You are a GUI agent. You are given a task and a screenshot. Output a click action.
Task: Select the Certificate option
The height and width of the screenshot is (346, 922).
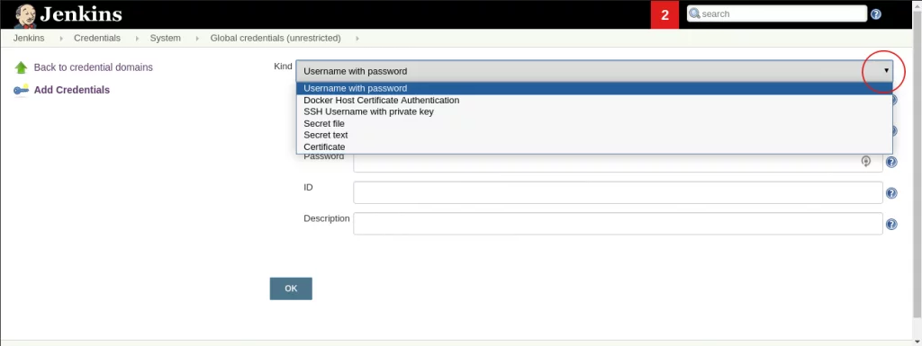(x=594, y=146)
